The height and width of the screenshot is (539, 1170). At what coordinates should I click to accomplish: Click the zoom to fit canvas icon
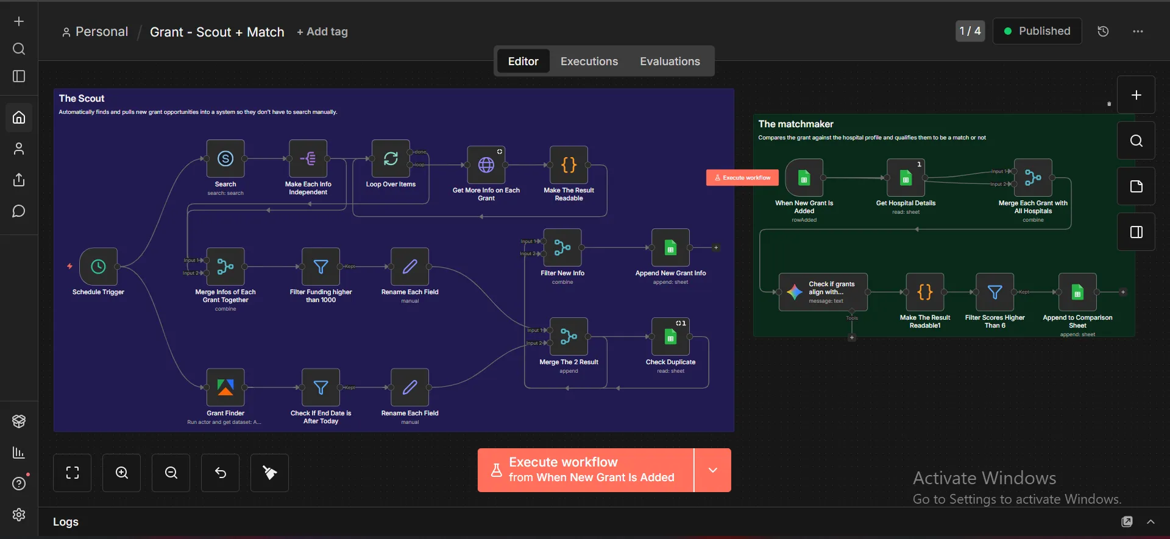click(73, 473)
